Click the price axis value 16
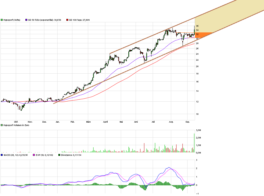The height and width of the screenshot is (196, 264). click(x=197, y=82)
